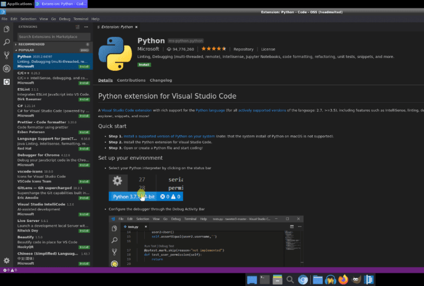The image size is (424, 286).
Task: Open the File menu
Action: point(4,19)
